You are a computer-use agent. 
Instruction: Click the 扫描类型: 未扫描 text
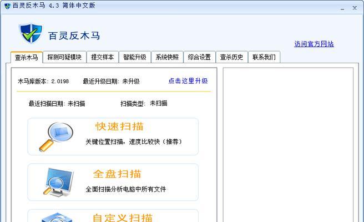coord(144,103)
